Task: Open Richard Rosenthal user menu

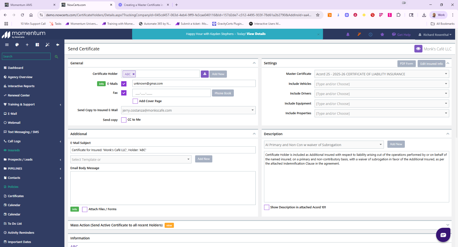Action: [x=435, y=35]
